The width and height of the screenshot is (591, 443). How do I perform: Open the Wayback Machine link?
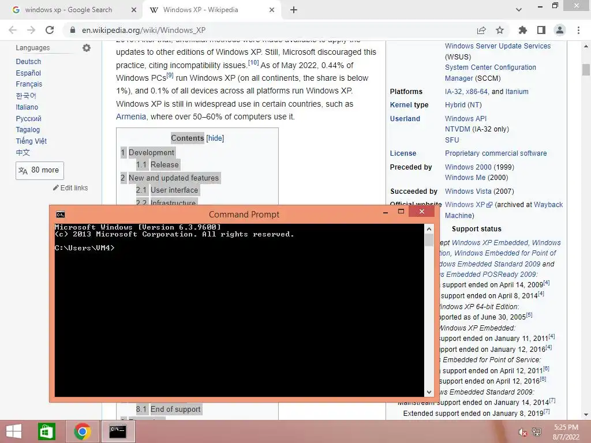click(x=503, y=210)
